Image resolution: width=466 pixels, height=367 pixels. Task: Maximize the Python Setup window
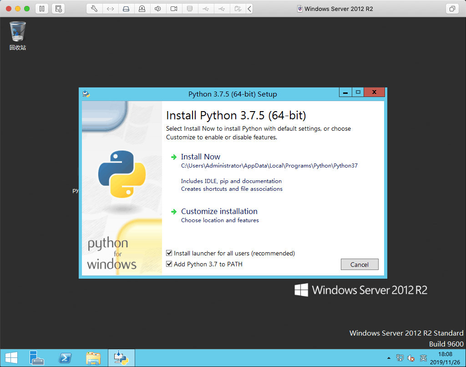point(358,92)
